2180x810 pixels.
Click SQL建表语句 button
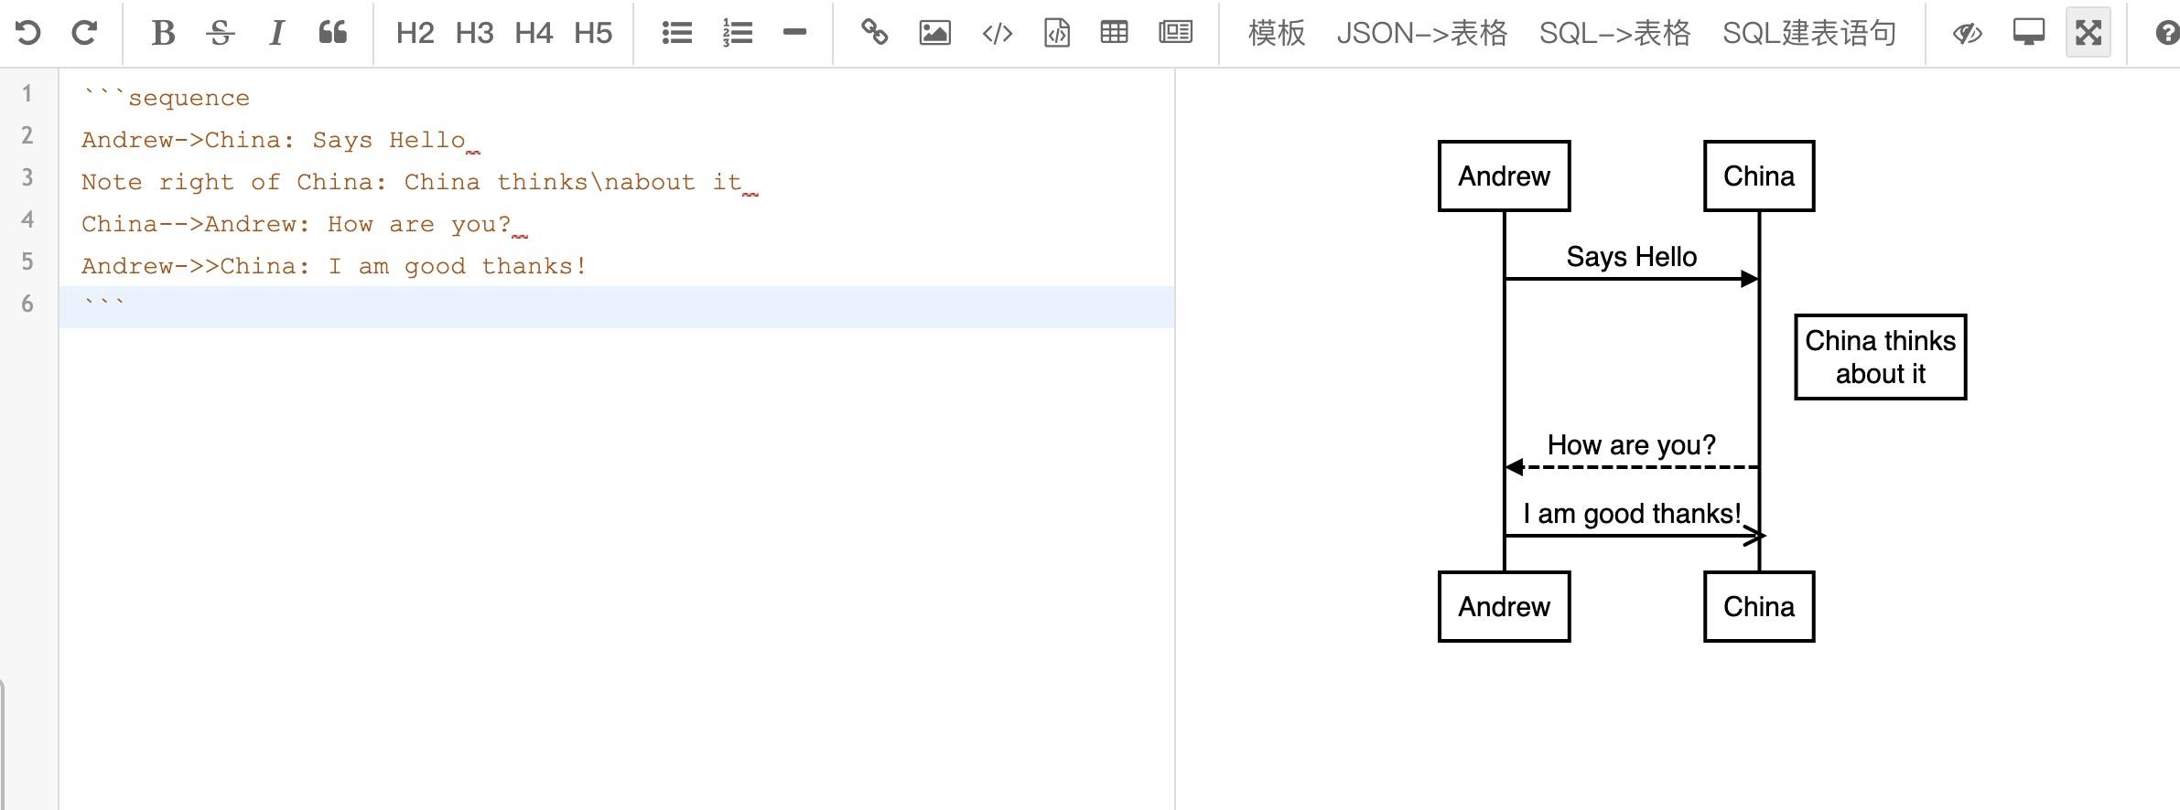1809,33
